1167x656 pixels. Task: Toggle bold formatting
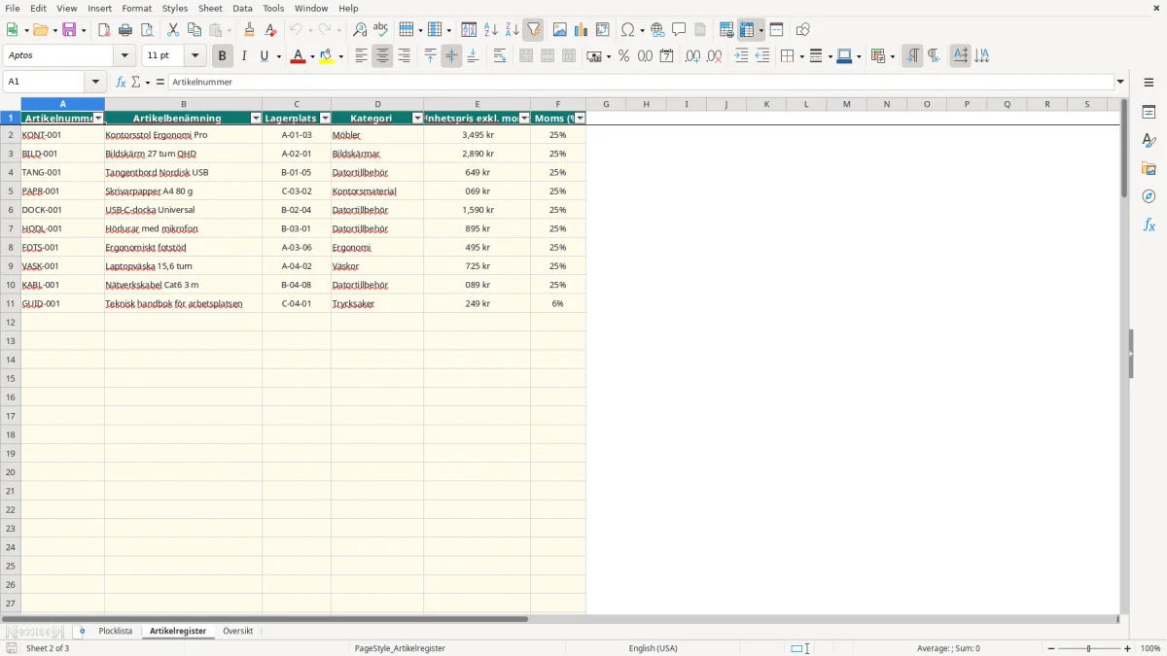click(222, 56)
